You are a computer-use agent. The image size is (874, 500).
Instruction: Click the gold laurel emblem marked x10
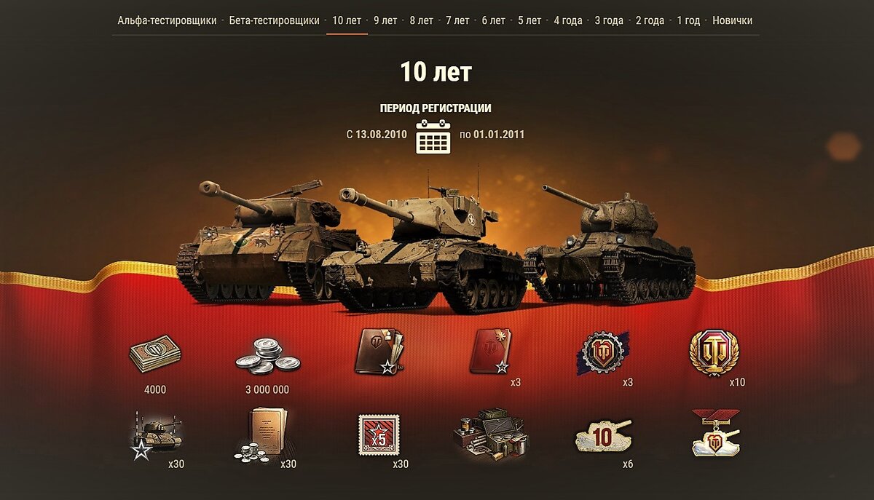coord(714,353)
